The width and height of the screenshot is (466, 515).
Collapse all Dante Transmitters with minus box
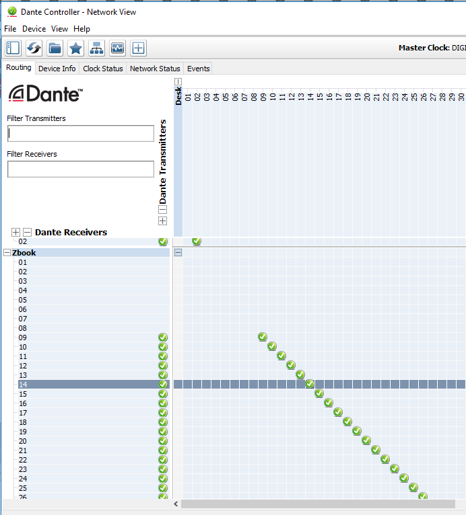coord(163,209)
